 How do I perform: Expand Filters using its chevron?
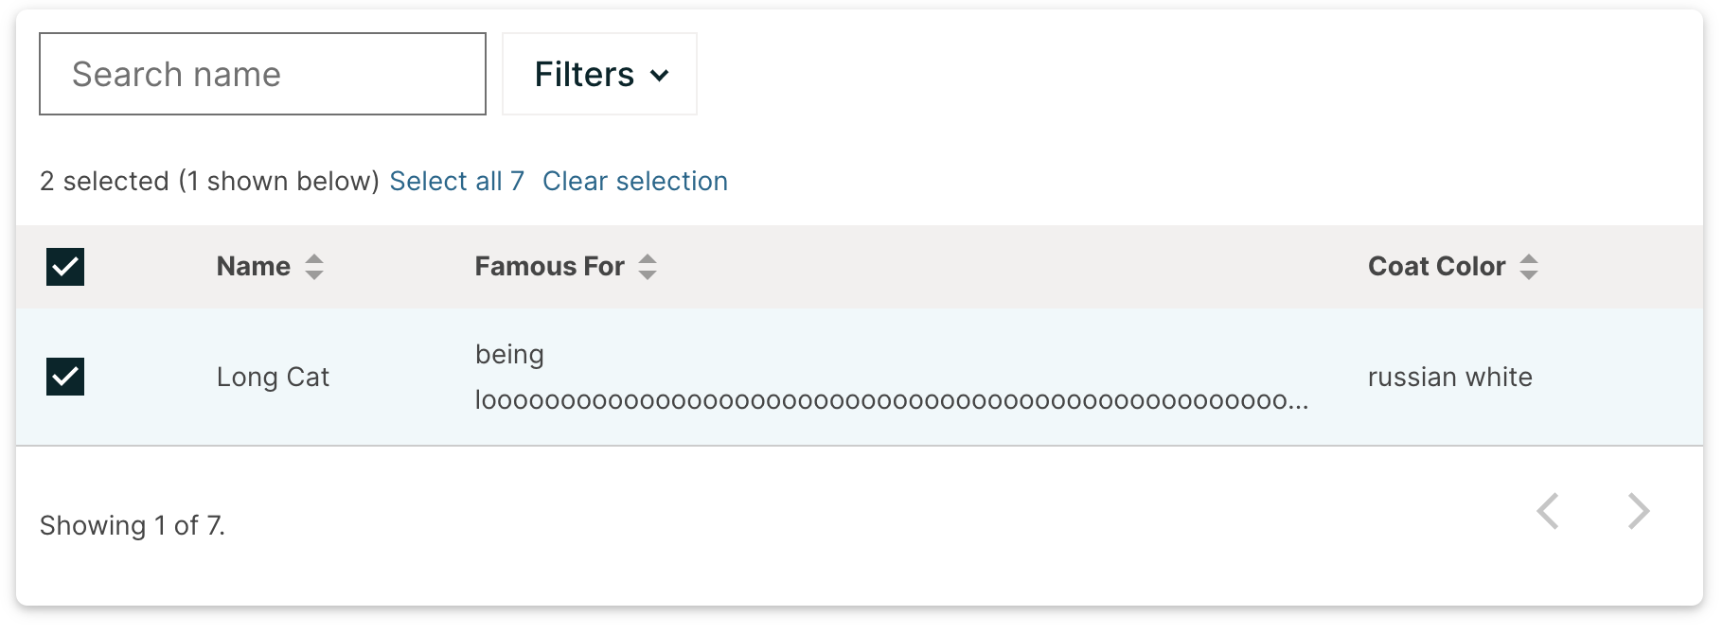coord(662,75)
